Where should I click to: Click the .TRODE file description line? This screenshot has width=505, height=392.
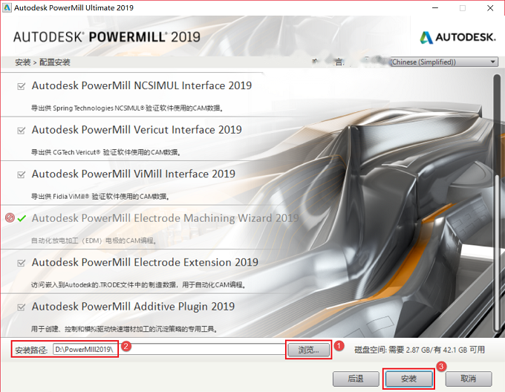pyautogui.click(x=138, y=285)
